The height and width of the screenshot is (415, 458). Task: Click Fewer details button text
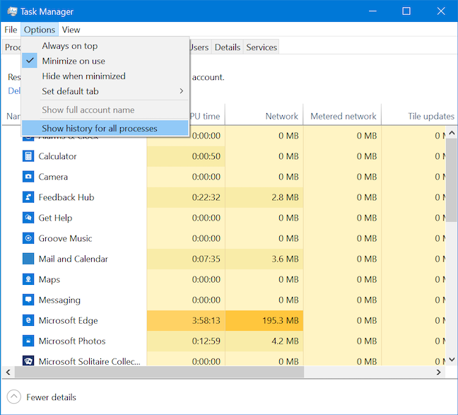51,397
